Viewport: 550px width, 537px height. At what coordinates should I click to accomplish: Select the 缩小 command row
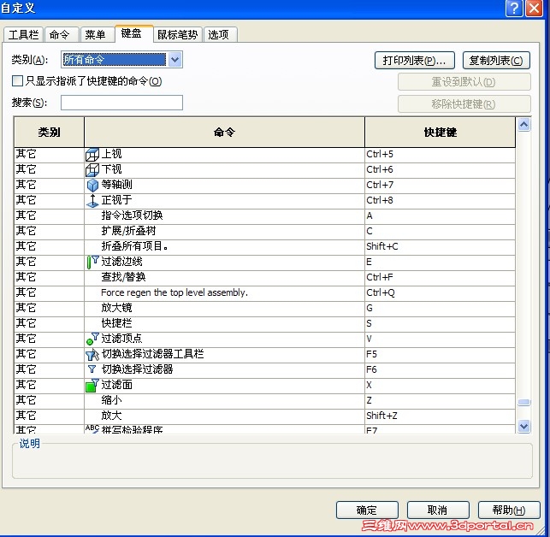[265, 400]
